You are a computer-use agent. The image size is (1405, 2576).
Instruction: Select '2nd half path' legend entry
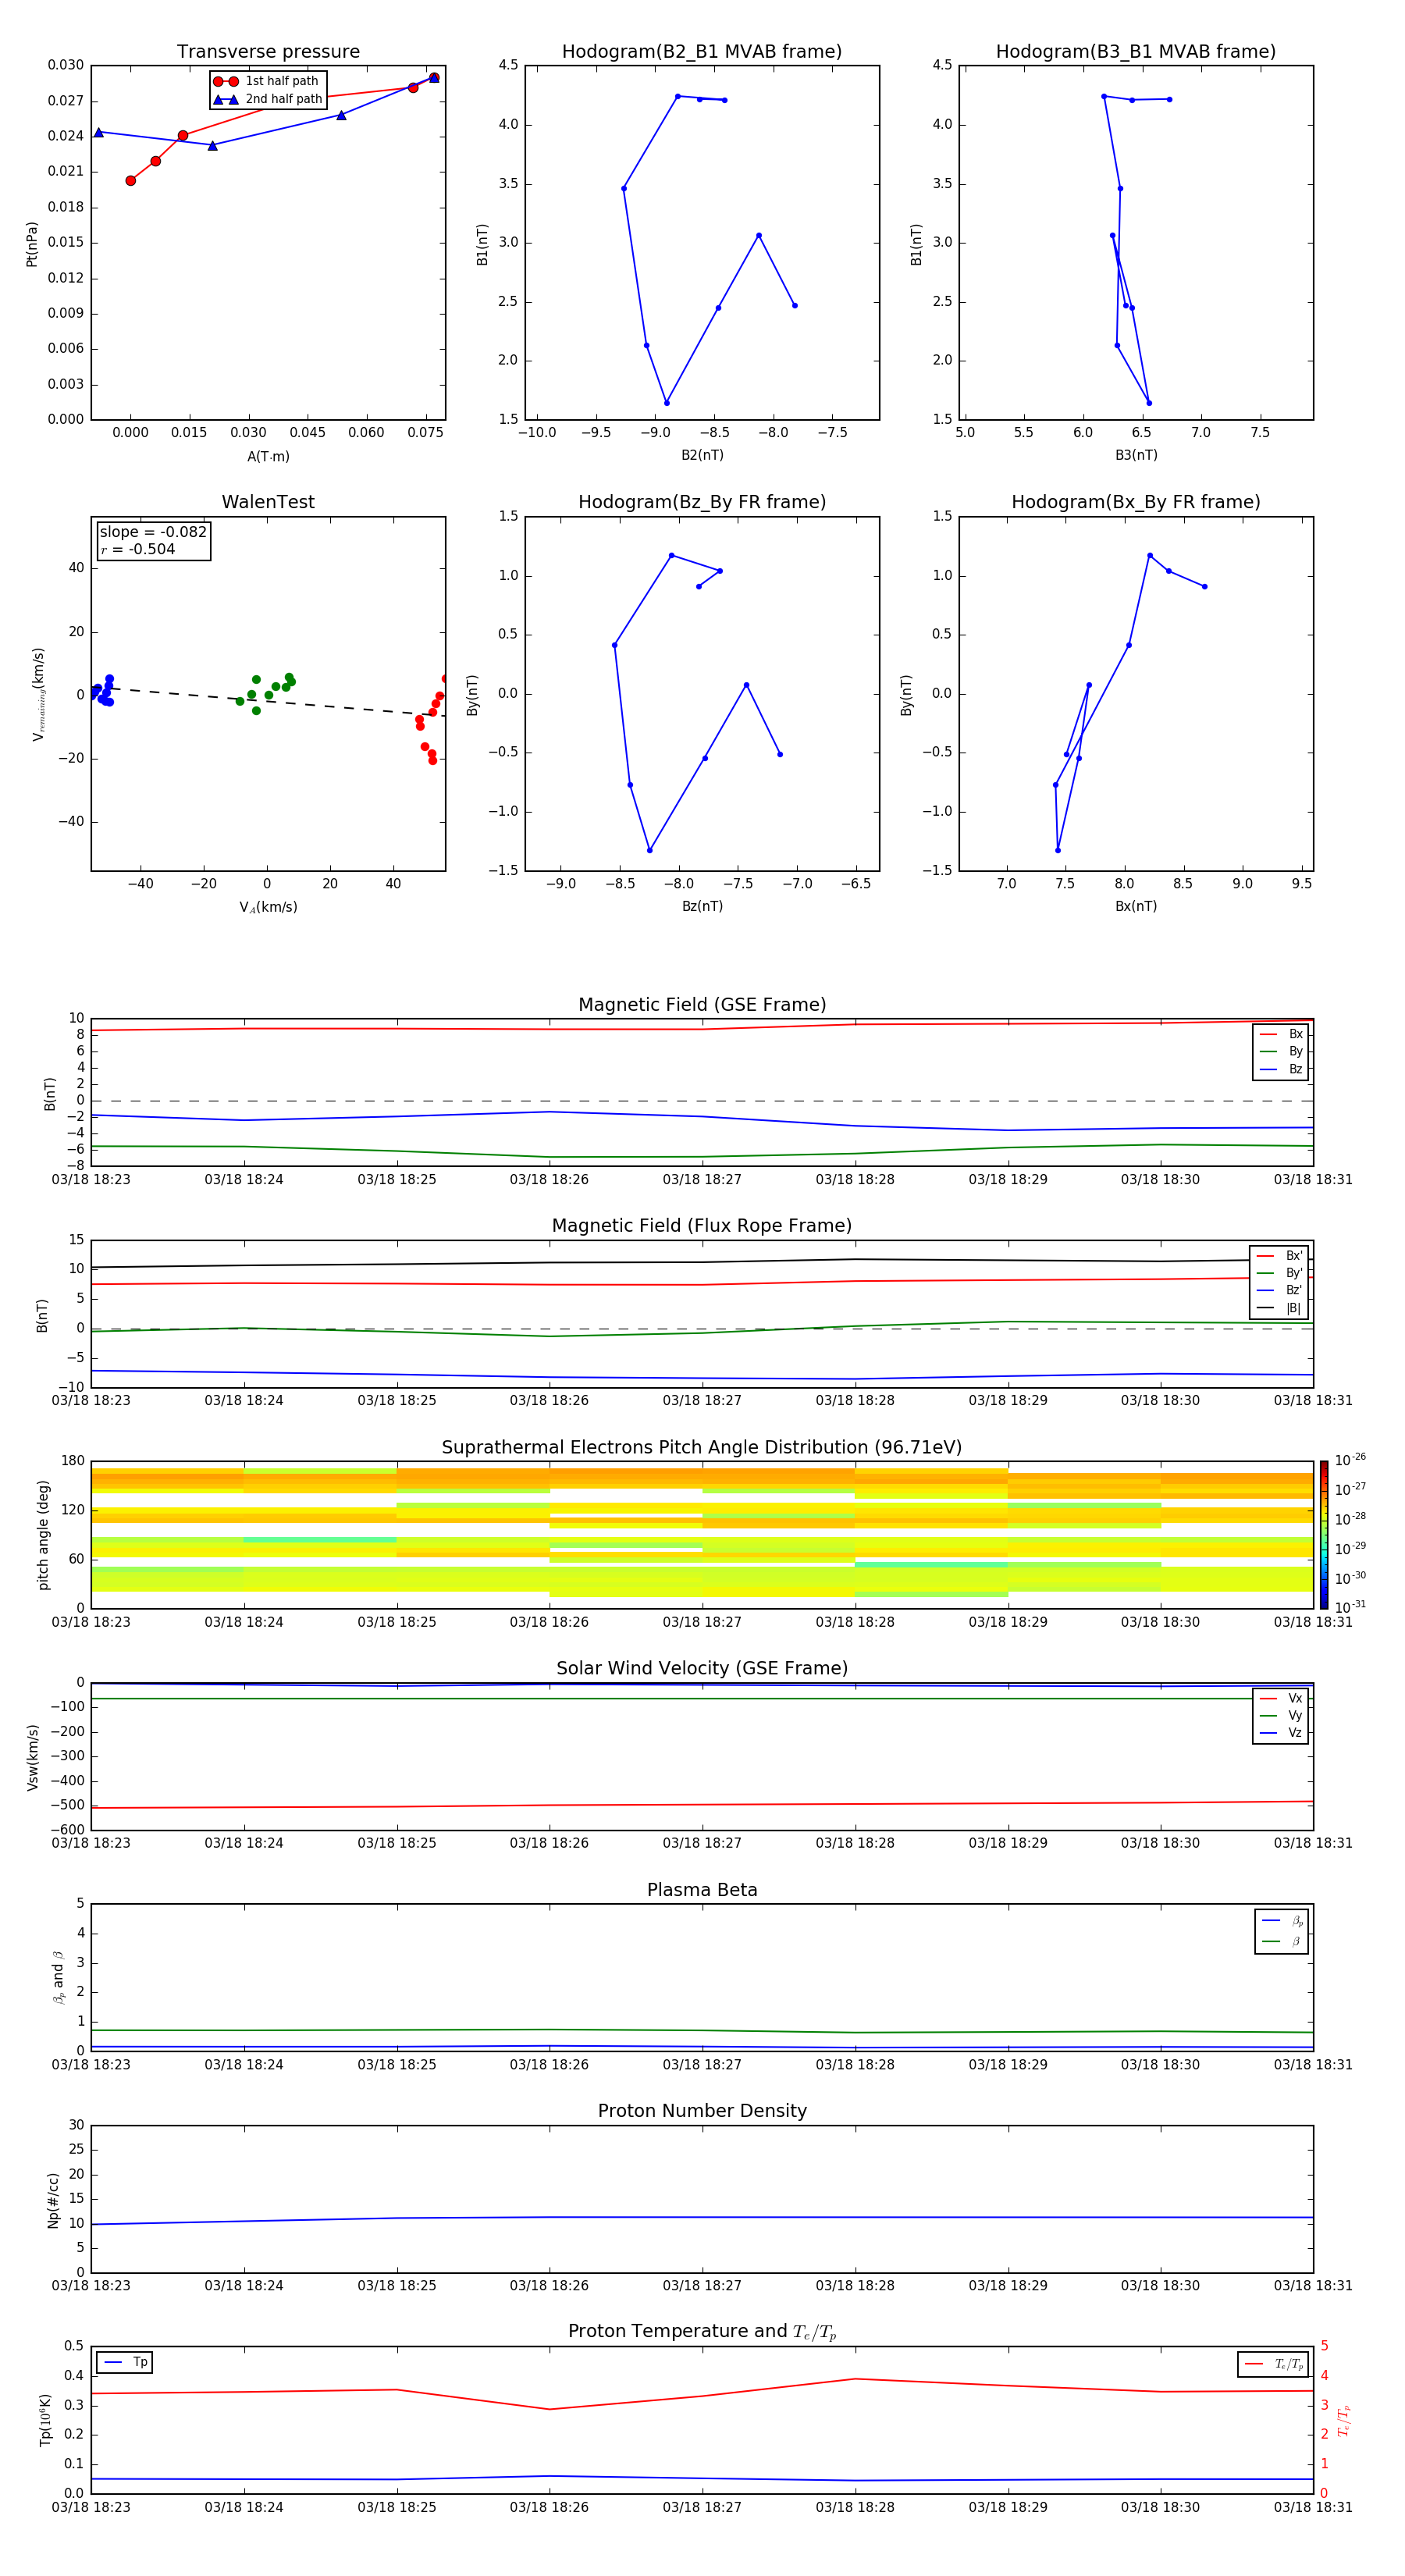pyautogui.click(x=268, y=99)
